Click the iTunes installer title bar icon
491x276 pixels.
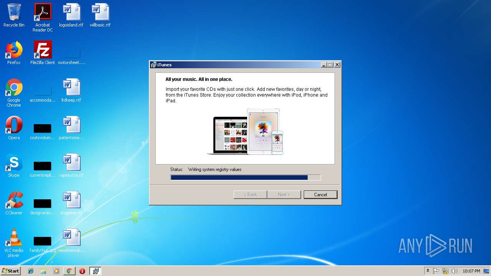pyautogui.click(x=153, y=65)
